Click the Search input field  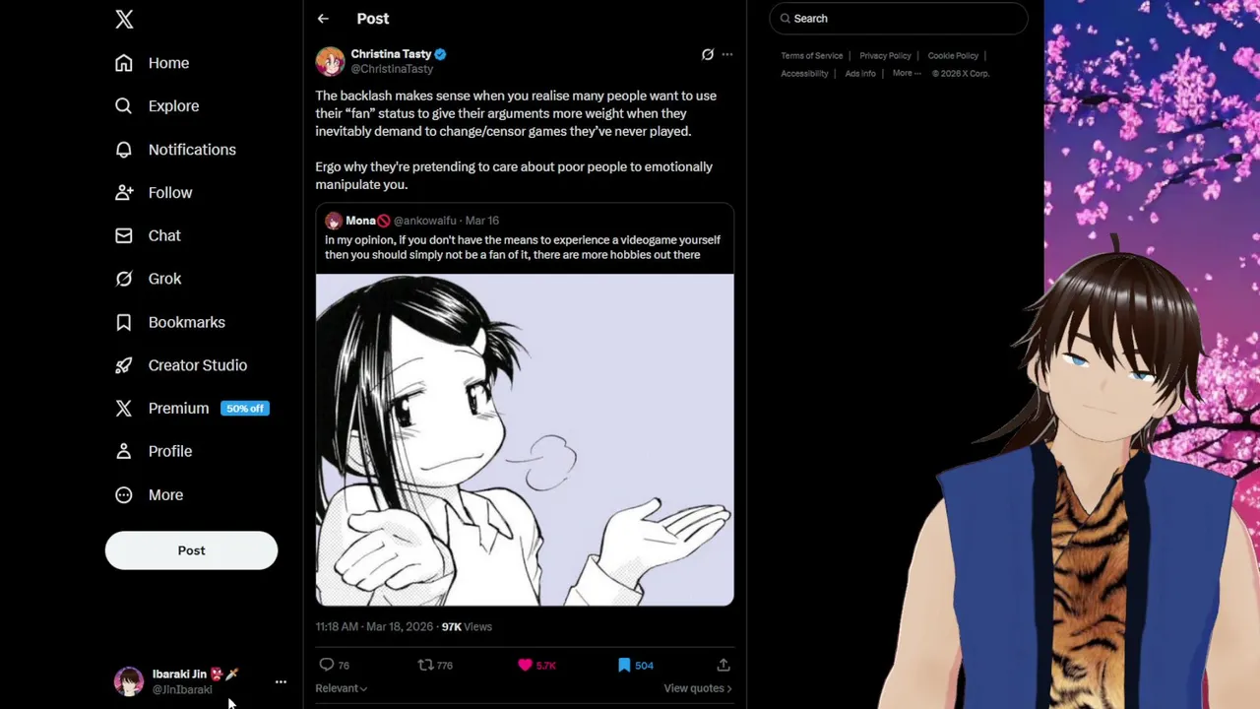906,19
